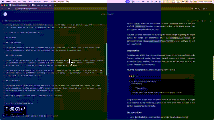Image resolution: width=214 pixels, height=120 pixels.
Task: Open the Helium application menu
Action: [8, 2]
